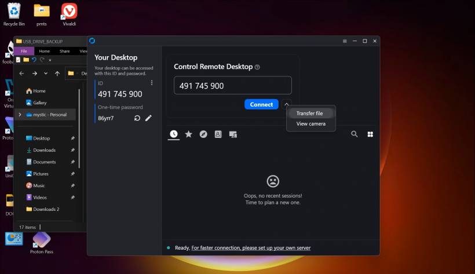
Task: Switch peer view using the grid icon
Action: point(370,134)
